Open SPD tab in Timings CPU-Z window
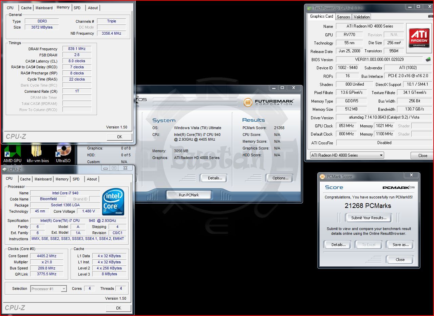Screen dimensions: 434x316 [77, 8]
